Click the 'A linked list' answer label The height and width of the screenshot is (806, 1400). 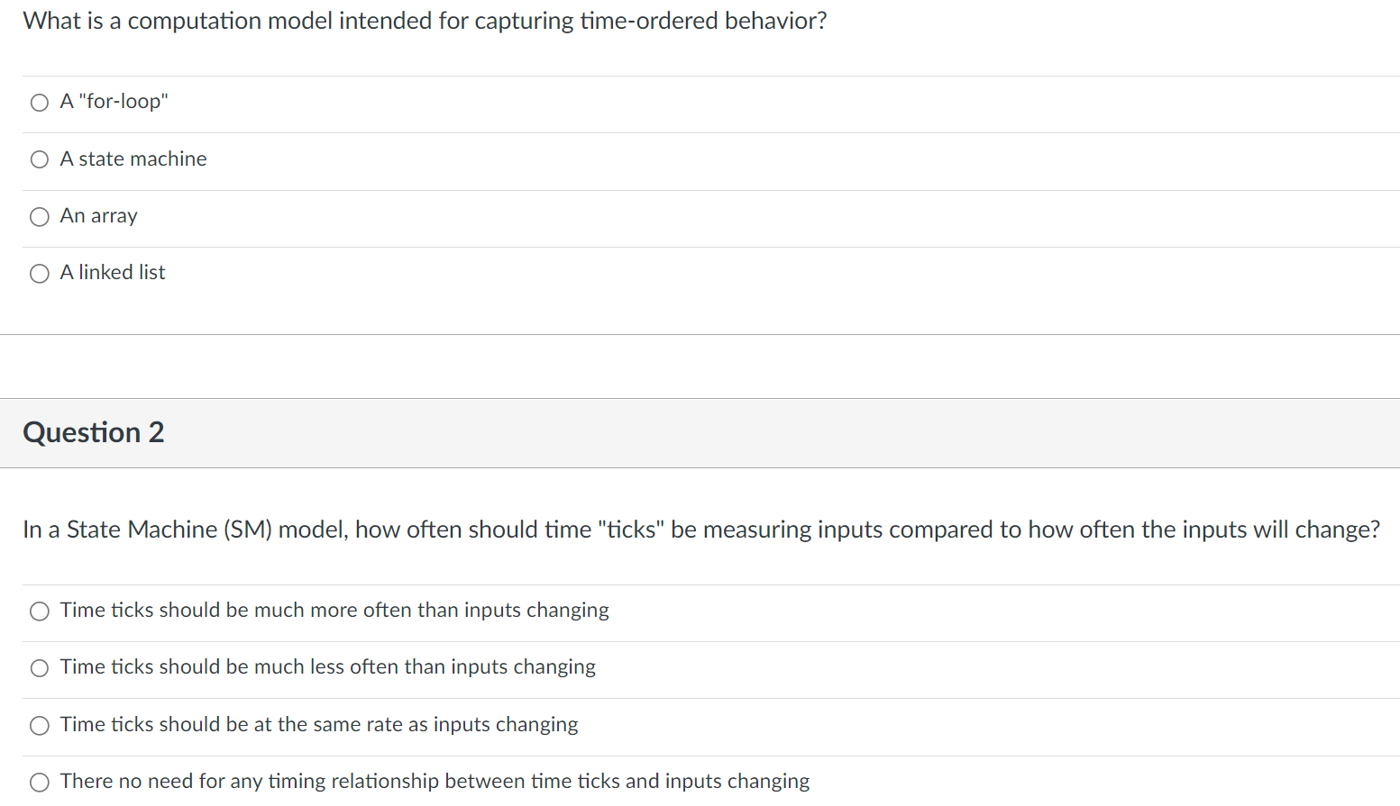coord(113,273)
